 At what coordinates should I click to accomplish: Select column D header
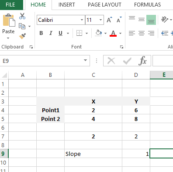136,75
